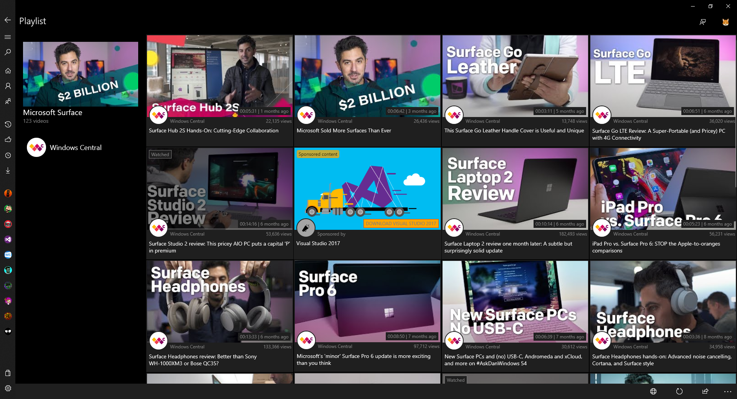Open the account avatar in top right
The width and height of the screenshot is (737, 399).
(725, 22)
